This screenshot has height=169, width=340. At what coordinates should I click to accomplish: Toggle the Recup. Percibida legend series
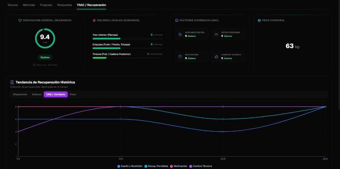click(156, 166)
